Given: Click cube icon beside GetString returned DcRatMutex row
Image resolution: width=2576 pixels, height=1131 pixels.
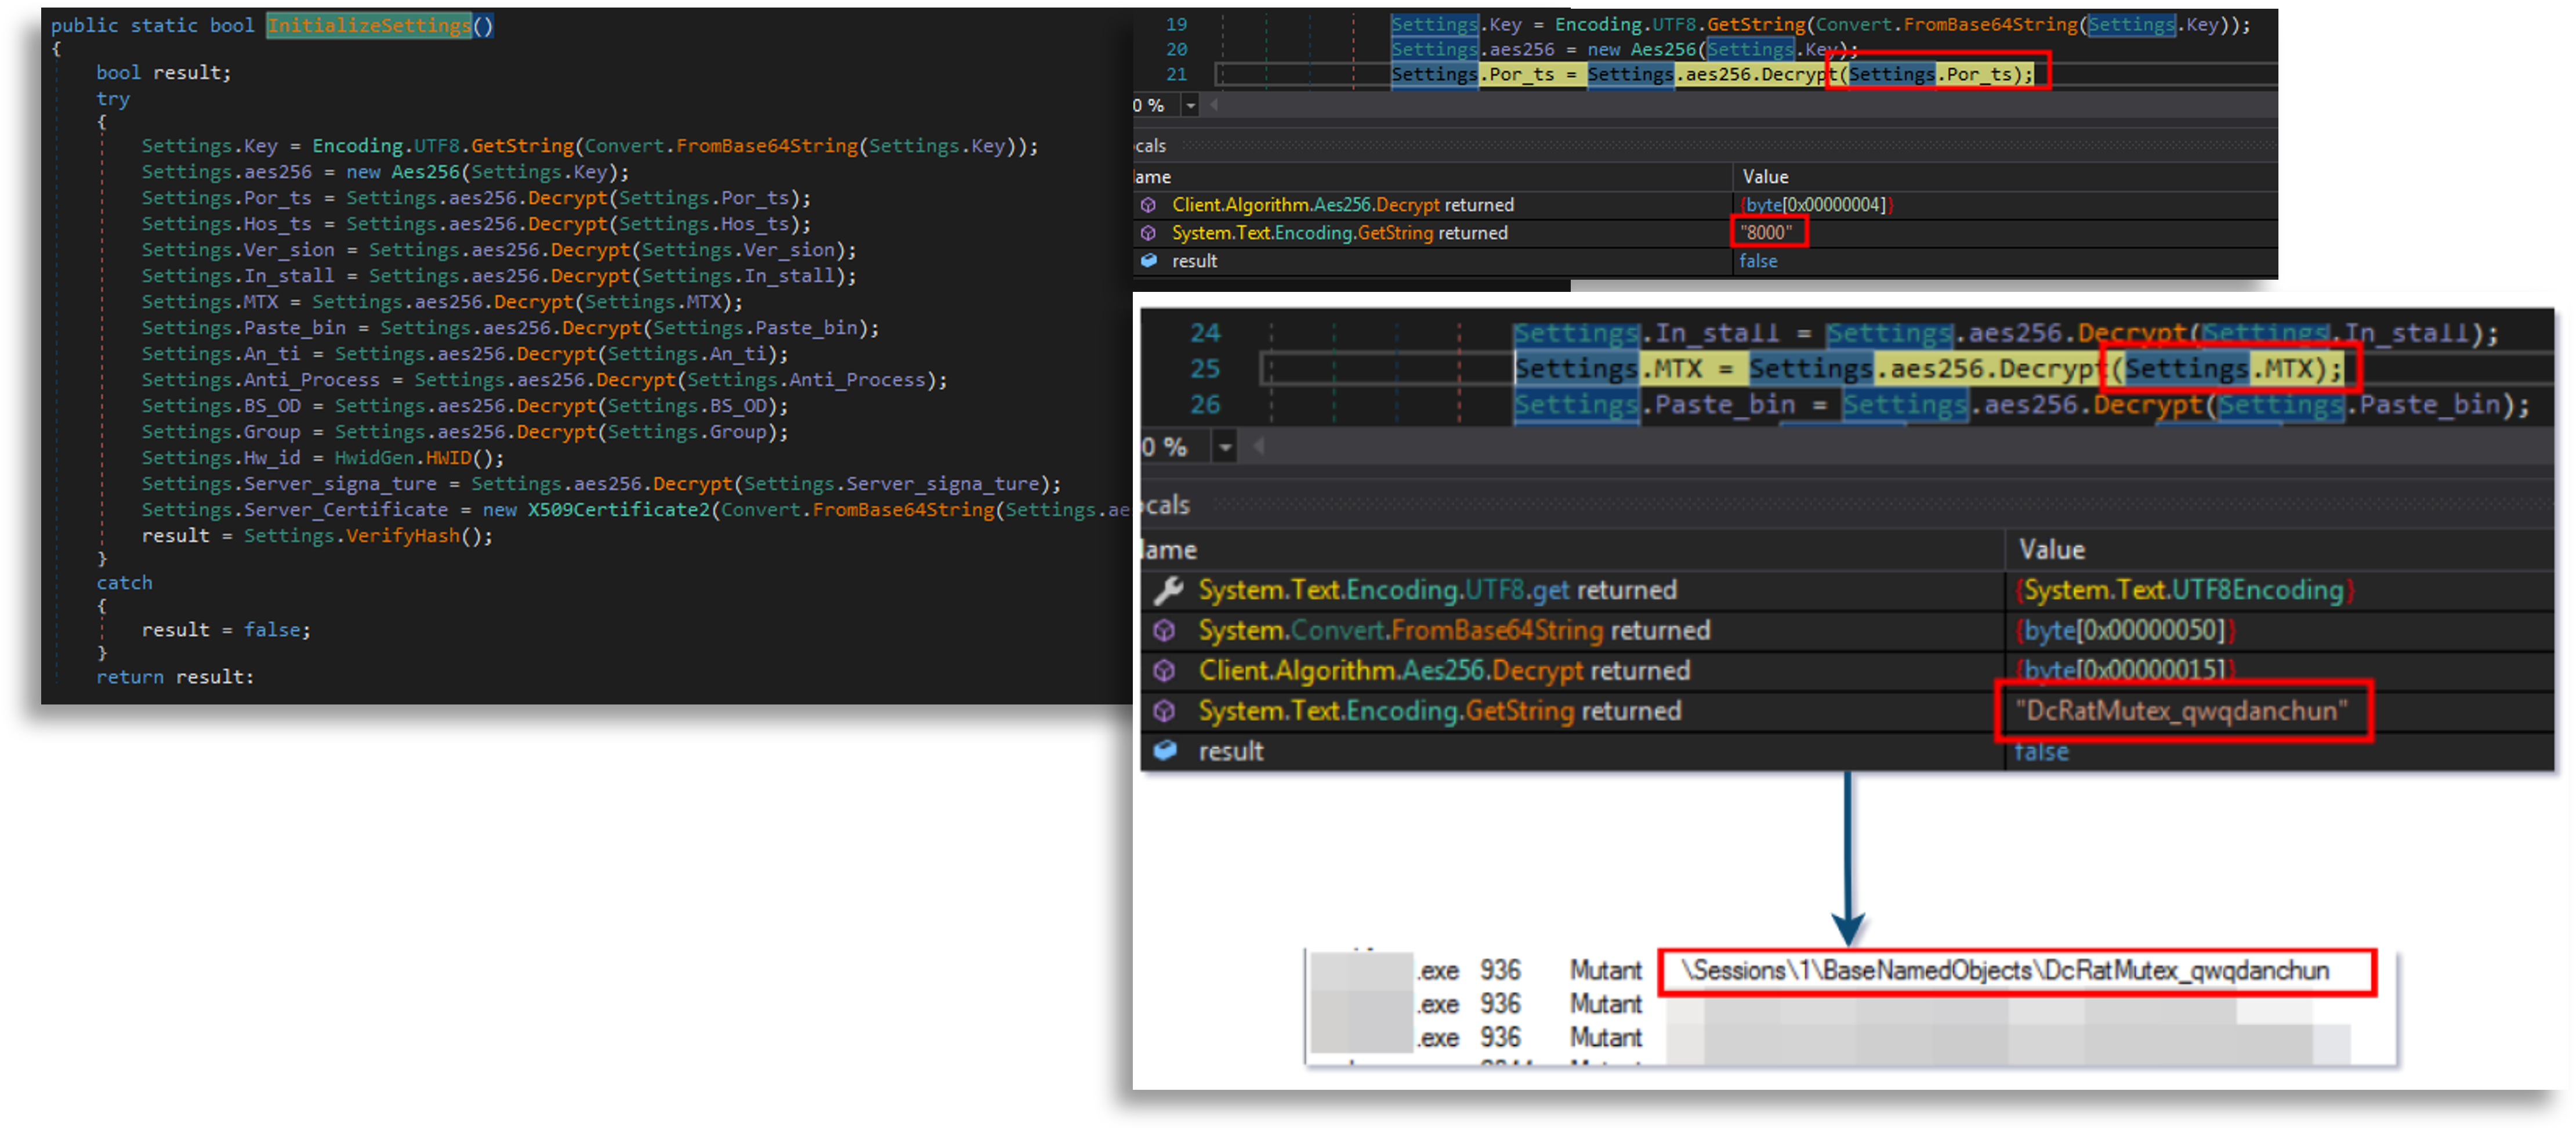Looking at the screenshot, I should click(1164, 711).
